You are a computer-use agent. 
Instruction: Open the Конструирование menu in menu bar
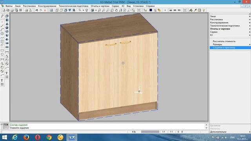click(47, 6)
